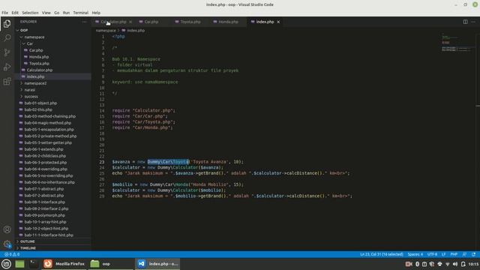Image resolution: width=480 pixels, height=270 pixels.
Task: Switch to Mozilla Firefox in taskbar
Action: [64, 263]
